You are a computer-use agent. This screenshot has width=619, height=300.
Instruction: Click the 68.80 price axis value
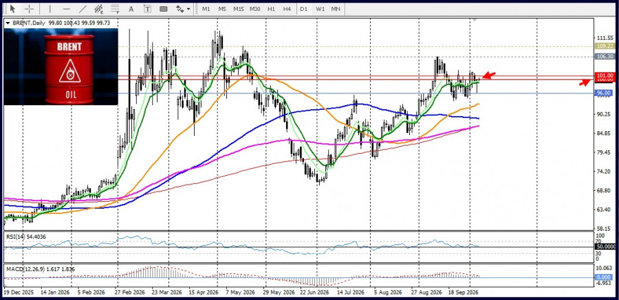[604, 190]
